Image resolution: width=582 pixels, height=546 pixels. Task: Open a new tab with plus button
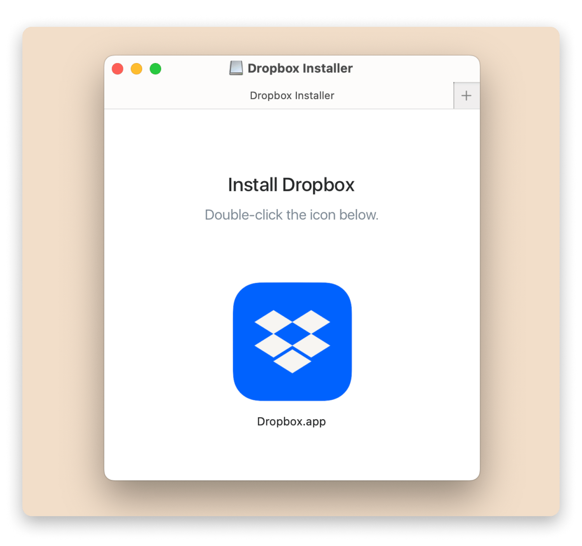(466, 96)
